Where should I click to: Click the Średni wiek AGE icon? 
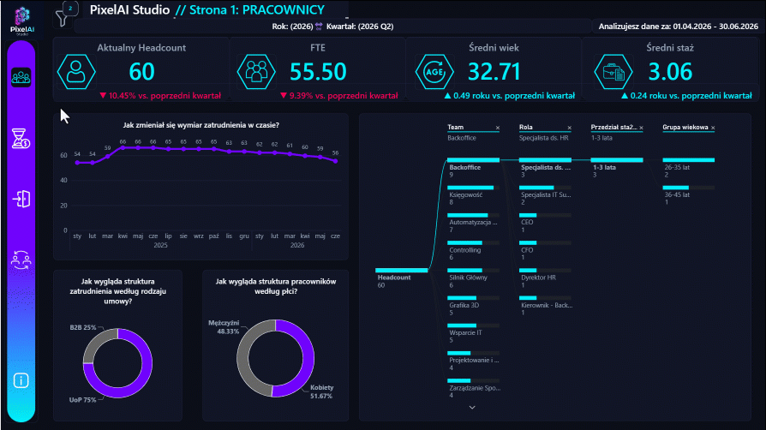(434, 72)
